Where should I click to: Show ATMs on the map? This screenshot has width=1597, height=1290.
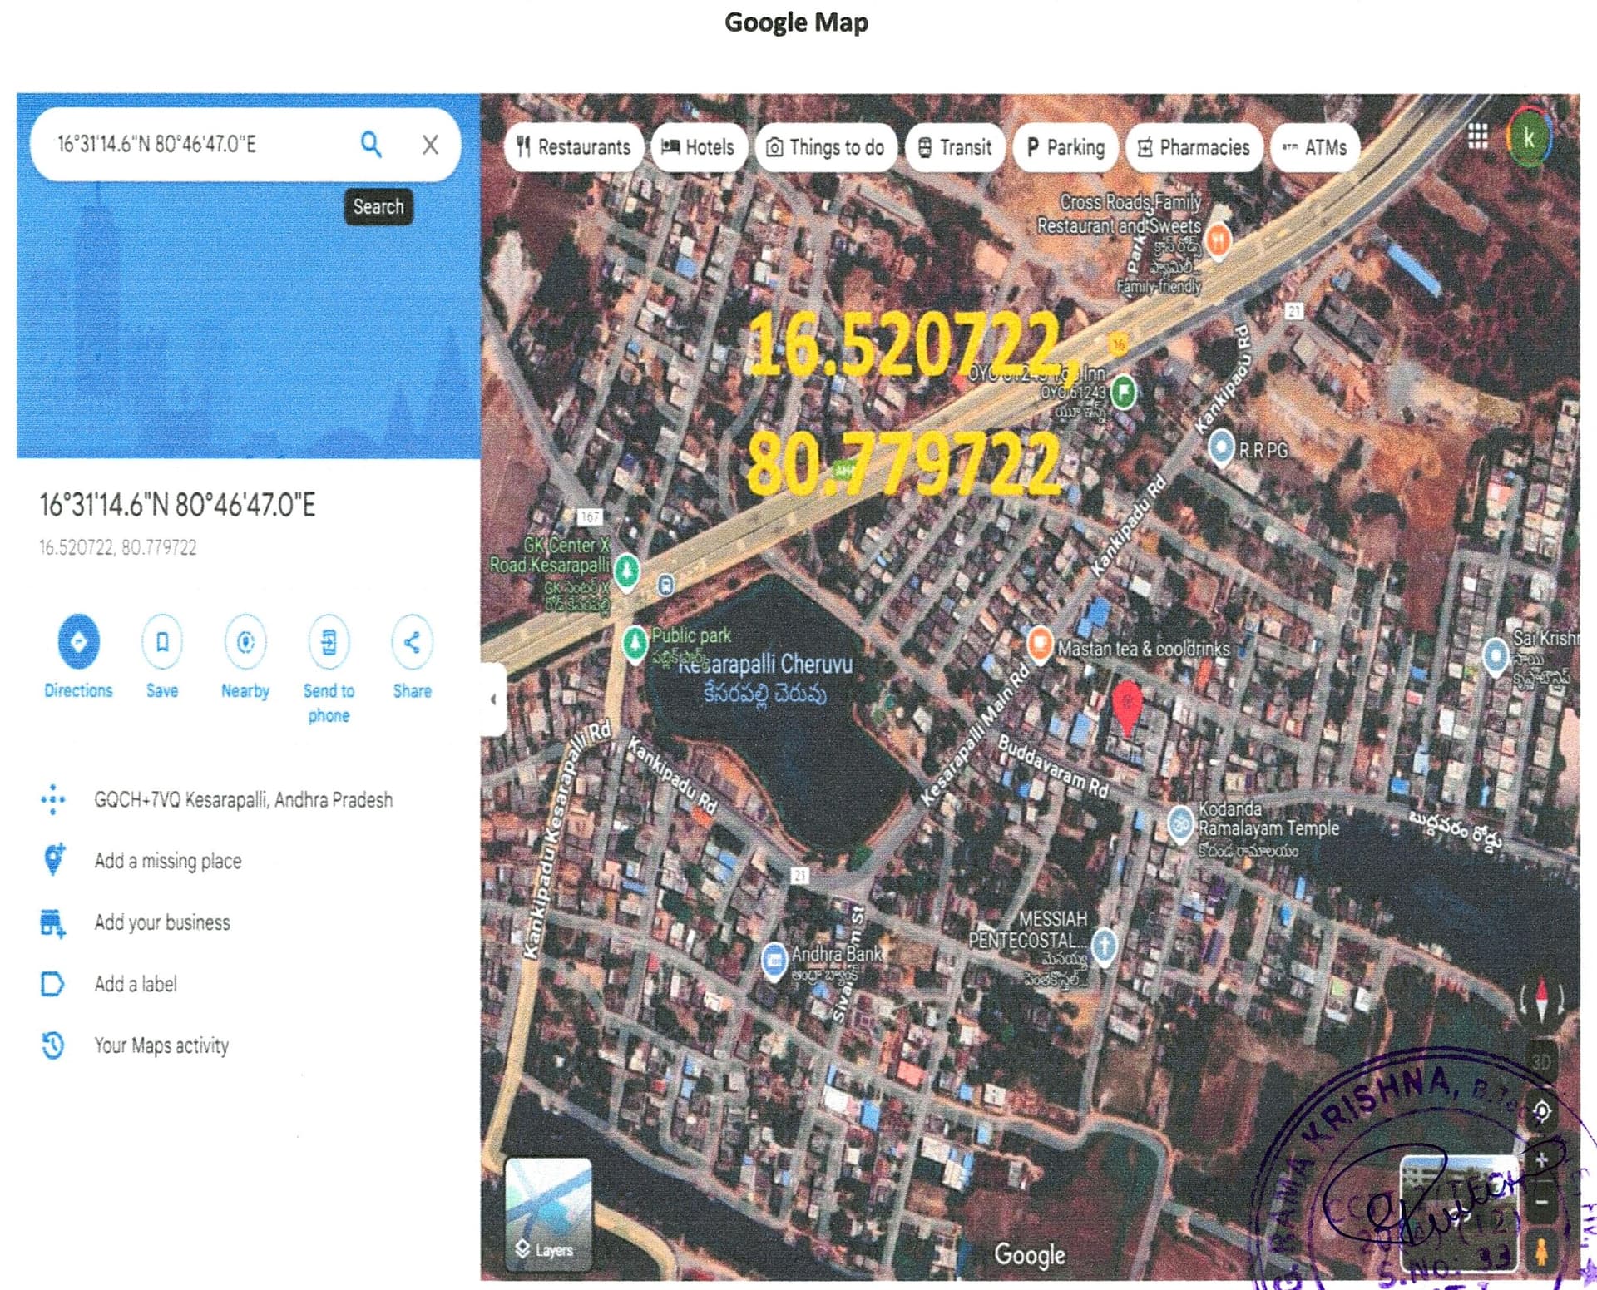pyautogui.click(x=1315, y=147)
